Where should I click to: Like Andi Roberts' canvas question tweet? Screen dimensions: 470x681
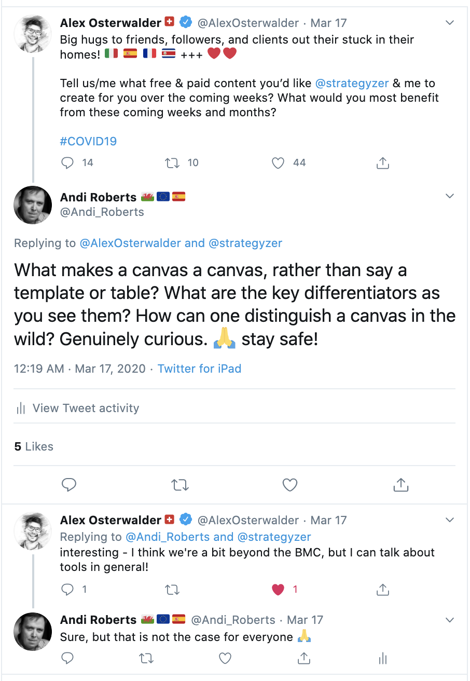(x=289, y=485)
